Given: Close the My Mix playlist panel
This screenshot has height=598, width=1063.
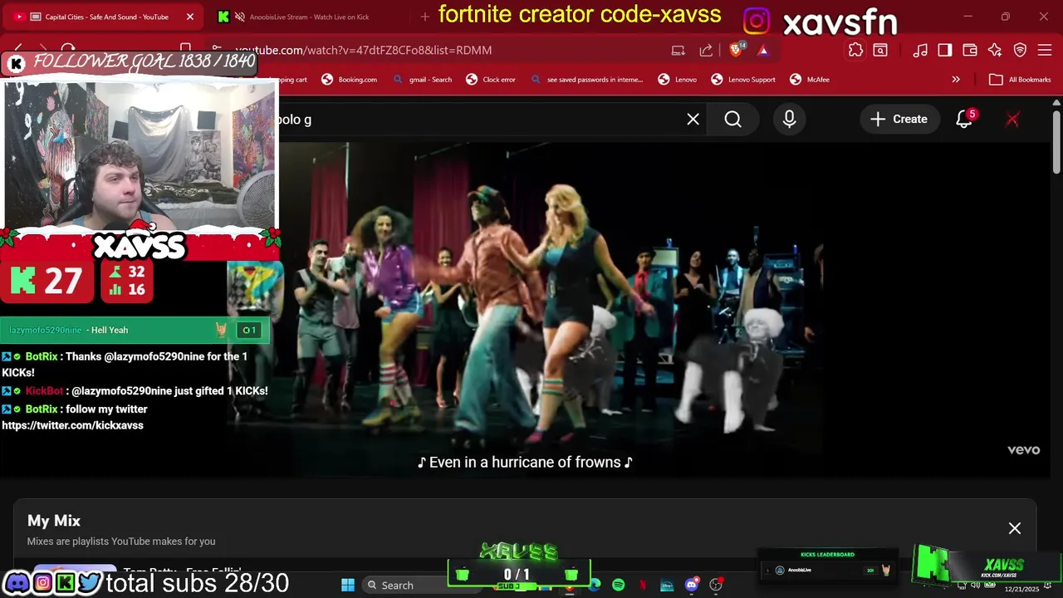Looking at the screenshot, I should (1014, 528).
